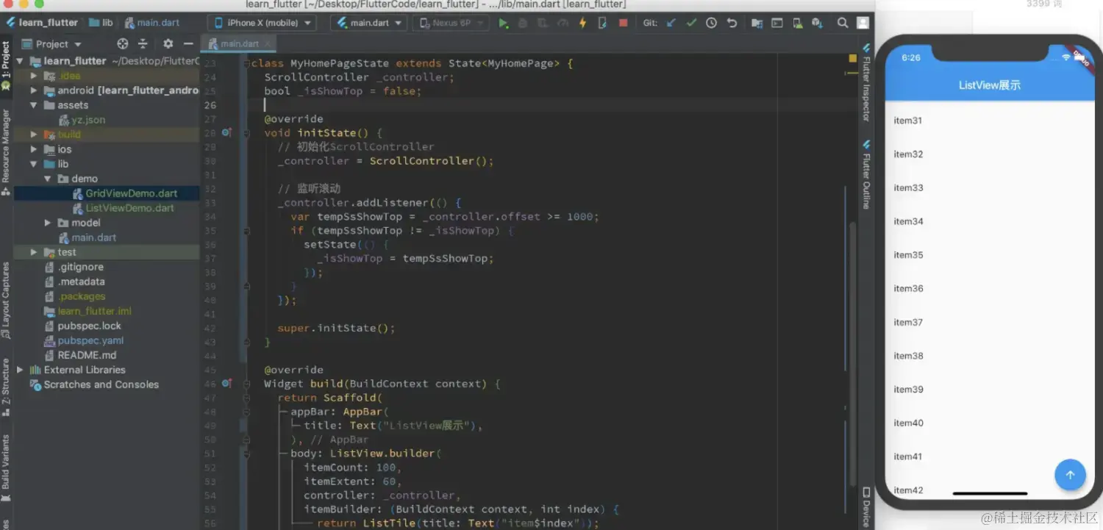
Task: Open the main.dart run configuration dropdown
Action: pyautogui.click(x=369, y=24)
